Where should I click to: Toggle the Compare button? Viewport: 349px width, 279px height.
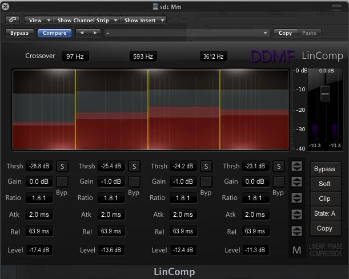pyautogui.click(x=54, y=33)
